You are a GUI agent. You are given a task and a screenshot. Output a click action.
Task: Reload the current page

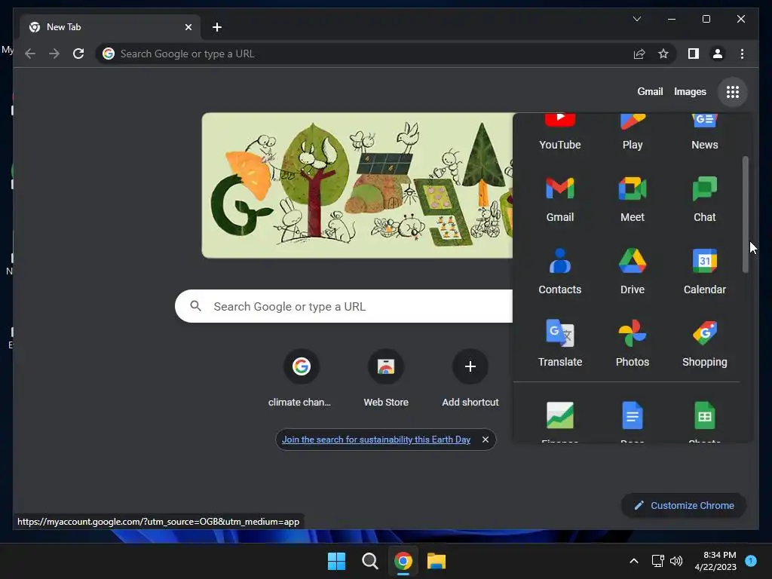[x=78, y=54]
